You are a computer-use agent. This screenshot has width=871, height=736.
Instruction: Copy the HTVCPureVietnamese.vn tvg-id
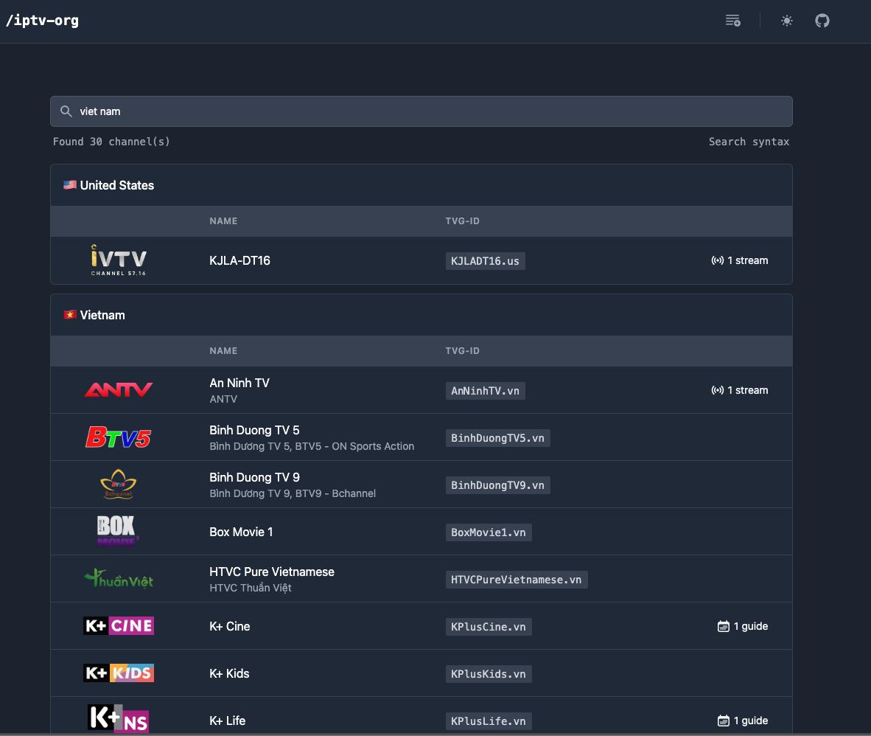516,580
